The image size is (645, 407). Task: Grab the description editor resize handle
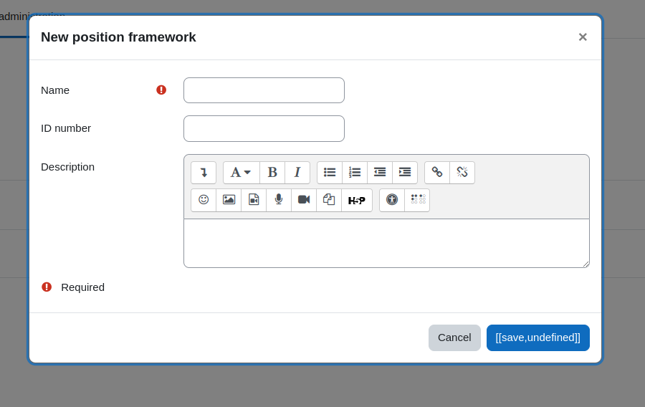(x=586, y=264)
